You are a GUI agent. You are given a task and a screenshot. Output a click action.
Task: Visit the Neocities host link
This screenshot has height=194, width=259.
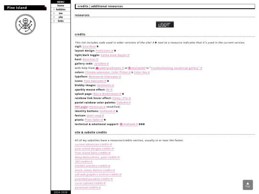click(90, 59)
